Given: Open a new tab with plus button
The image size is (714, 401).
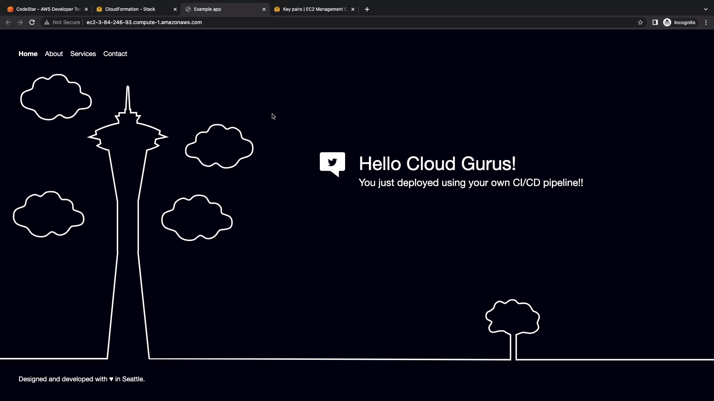Looking at the screenshot, I should coord(367,9).
